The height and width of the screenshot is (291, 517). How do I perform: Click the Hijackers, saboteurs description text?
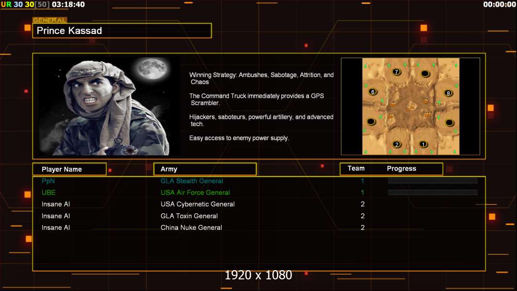pyautogui.click(x=261, y=120)
